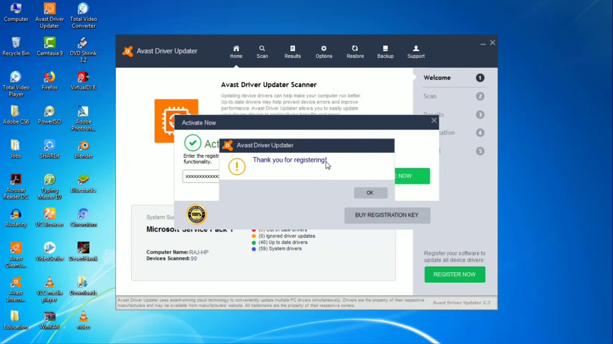The width and height of the screenshot is (613, 344).
Task: Open the Results tab
Action: coord(293,52)
